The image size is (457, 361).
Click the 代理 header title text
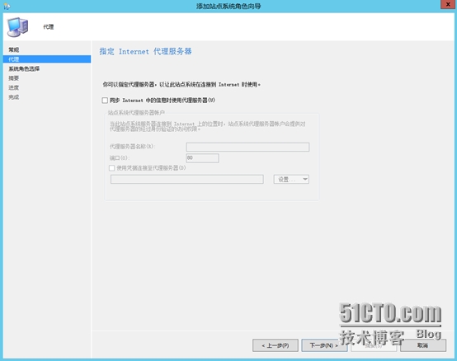click(x=49, y=26)
